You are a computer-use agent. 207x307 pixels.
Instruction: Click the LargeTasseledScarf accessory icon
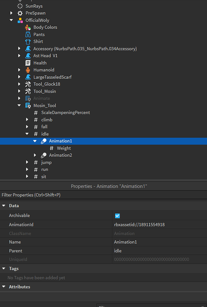point(28,77)
